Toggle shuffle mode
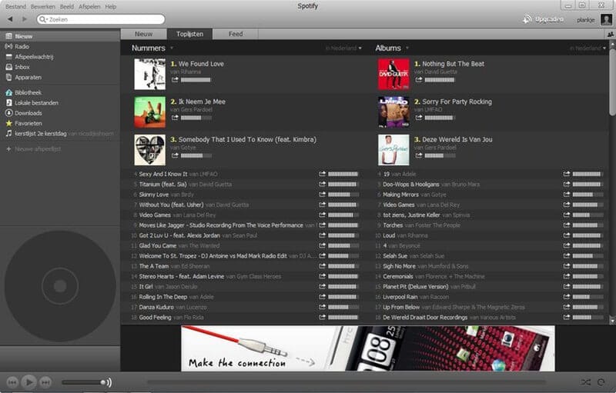 tap(585, 382)
